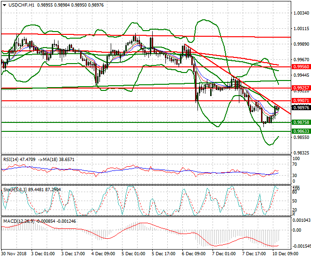Click the MACD scale value -0.001549
Viewport: 311px width, 259px height.
pyautogui.click(x=301, y=246)
